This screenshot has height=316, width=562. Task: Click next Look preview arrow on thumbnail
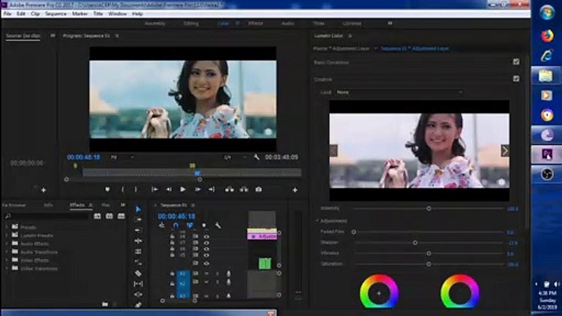click(505, 151)
